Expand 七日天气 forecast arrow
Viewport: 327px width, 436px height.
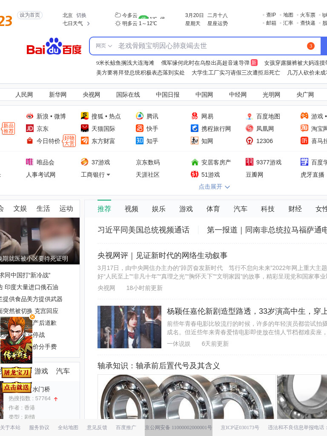pos(88,24)
